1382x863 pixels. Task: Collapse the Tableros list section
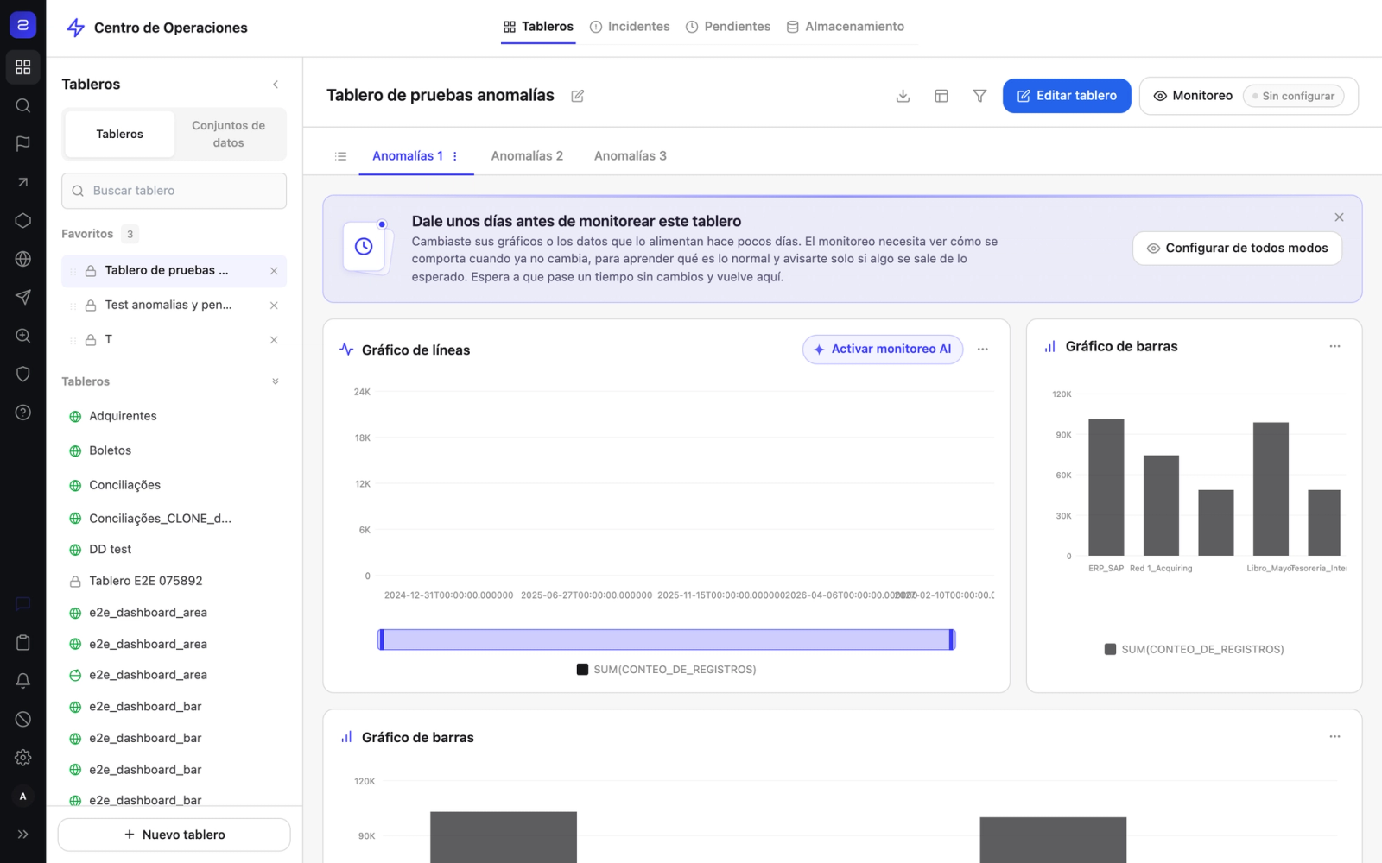coord(276,381)
